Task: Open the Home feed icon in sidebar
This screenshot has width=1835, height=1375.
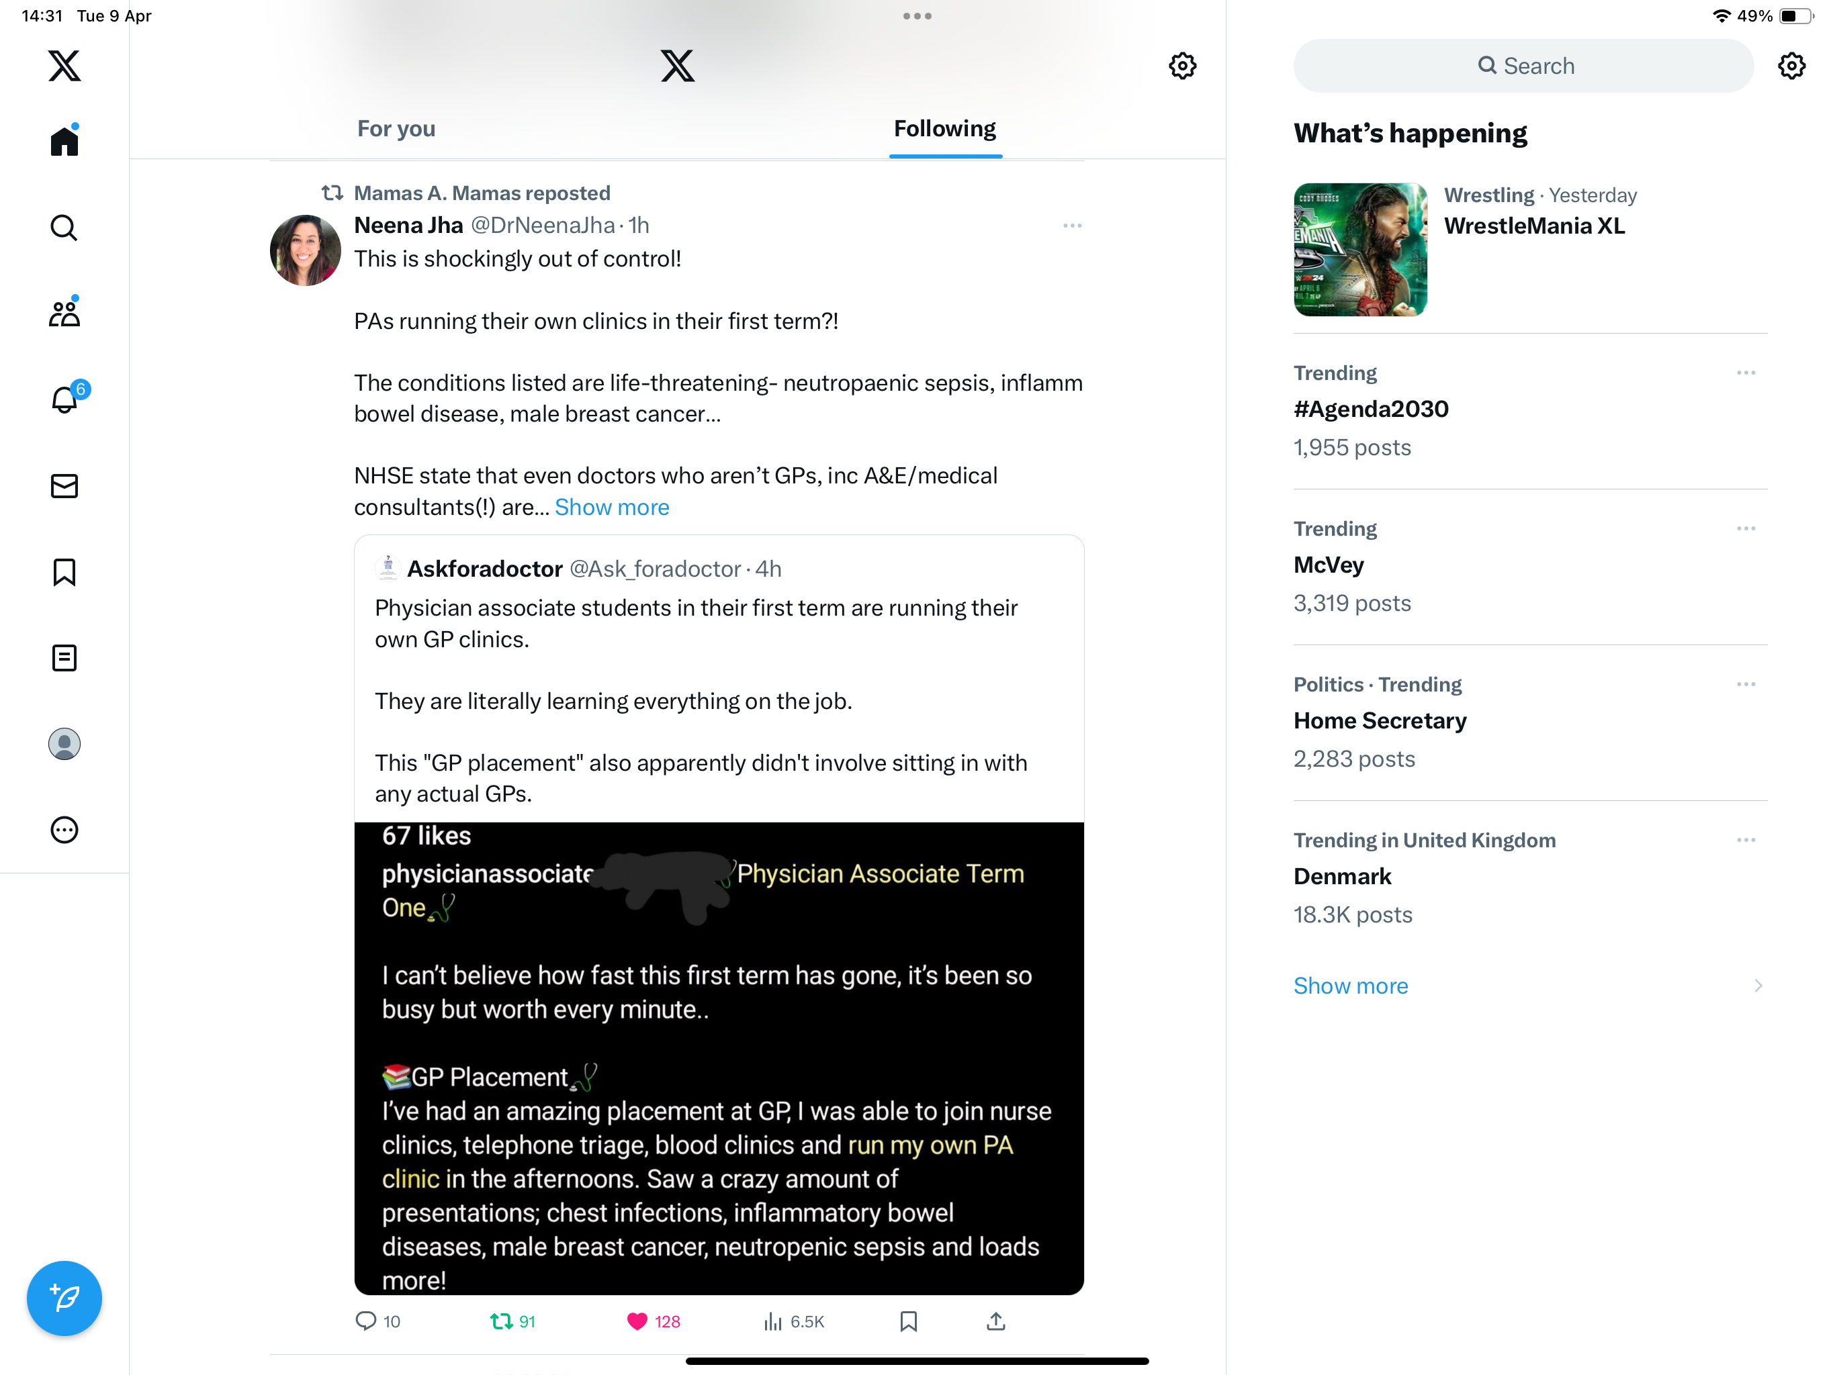Action: point(64,140)
